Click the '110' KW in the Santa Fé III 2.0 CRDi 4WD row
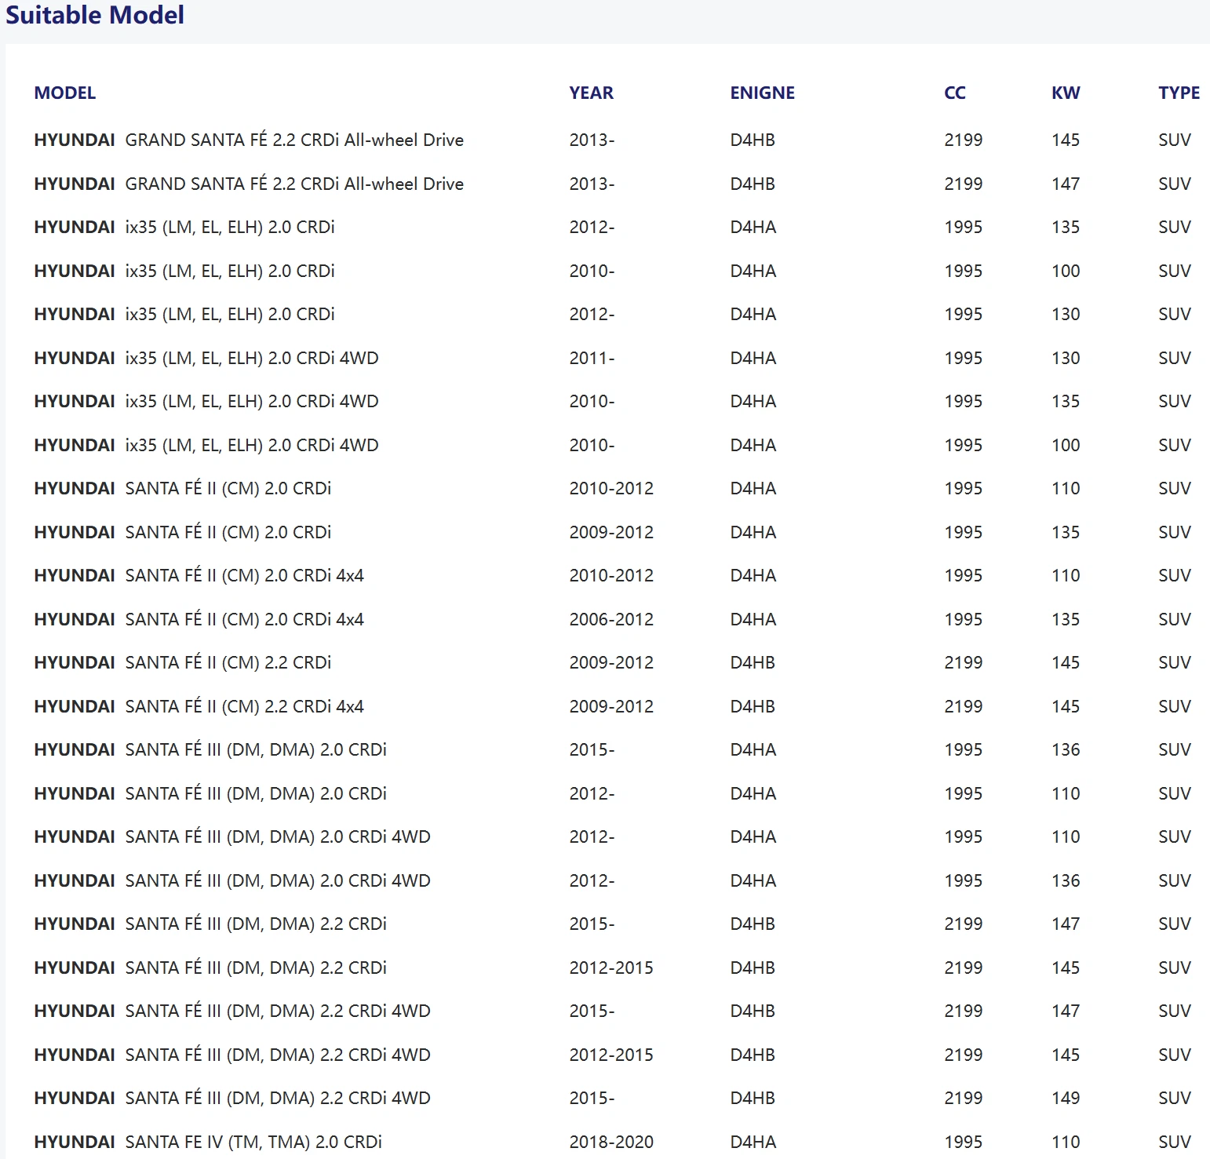1210x1159 pixels. (1066, 836)
